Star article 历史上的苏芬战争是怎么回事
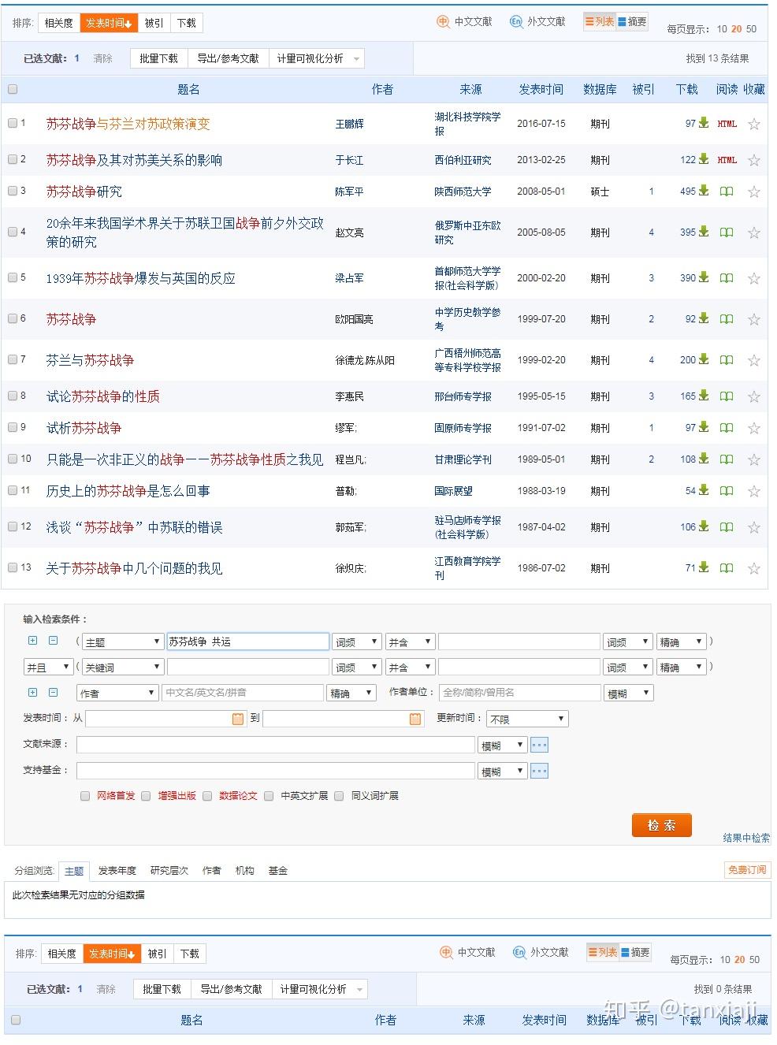This screenshot has height=1045, width=777. pyautogui.click(x=754, y=491)
